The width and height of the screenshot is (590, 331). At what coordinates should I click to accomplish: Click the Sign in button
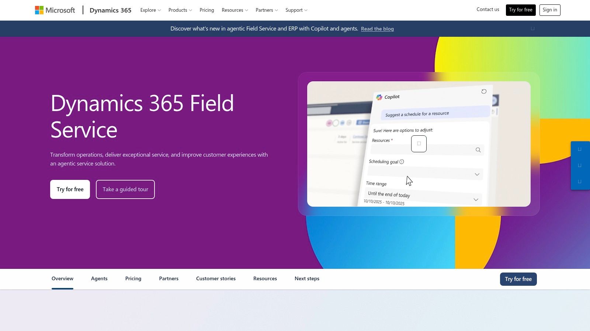click(x=550, y=10)
